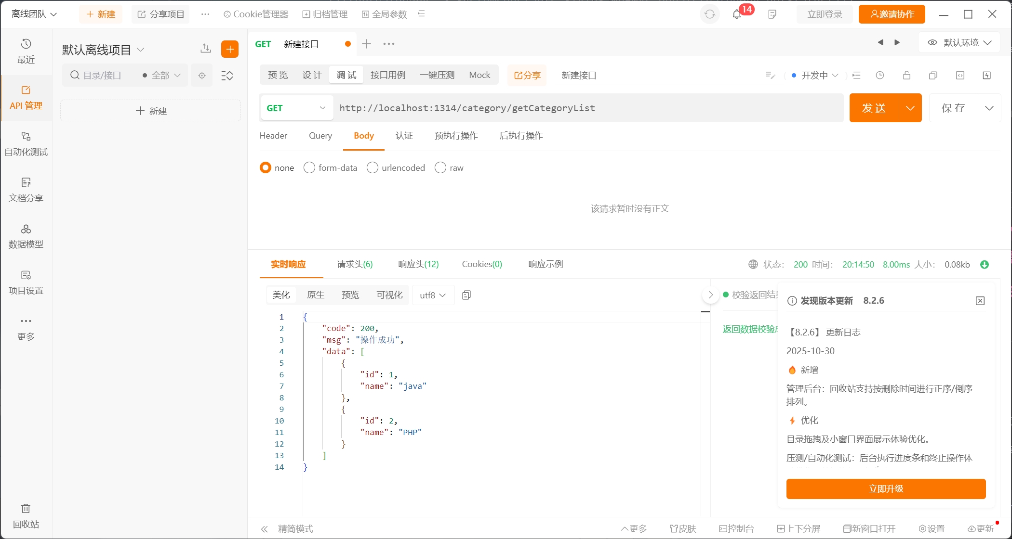Choose the urlencoded radio option
This screenshot has width=1012, height=539.
[373, 167]
